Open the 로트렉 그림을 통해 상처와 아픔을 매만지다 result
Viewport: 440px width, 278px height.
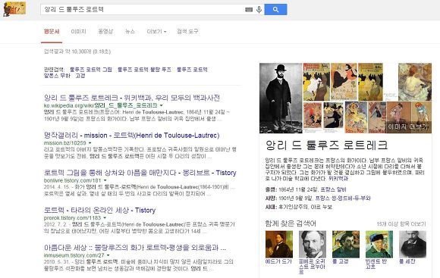point(140,173)
